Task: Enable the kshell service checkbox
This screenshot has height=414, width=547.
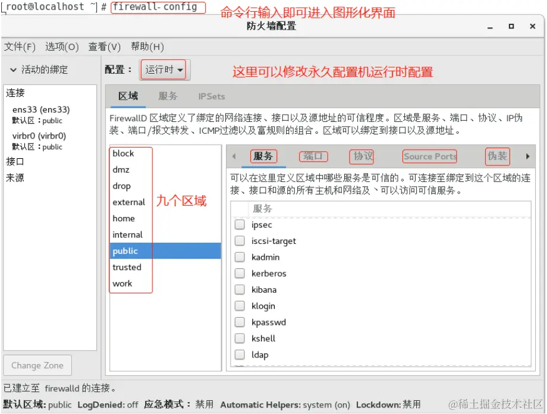Action: click(240, 338)
